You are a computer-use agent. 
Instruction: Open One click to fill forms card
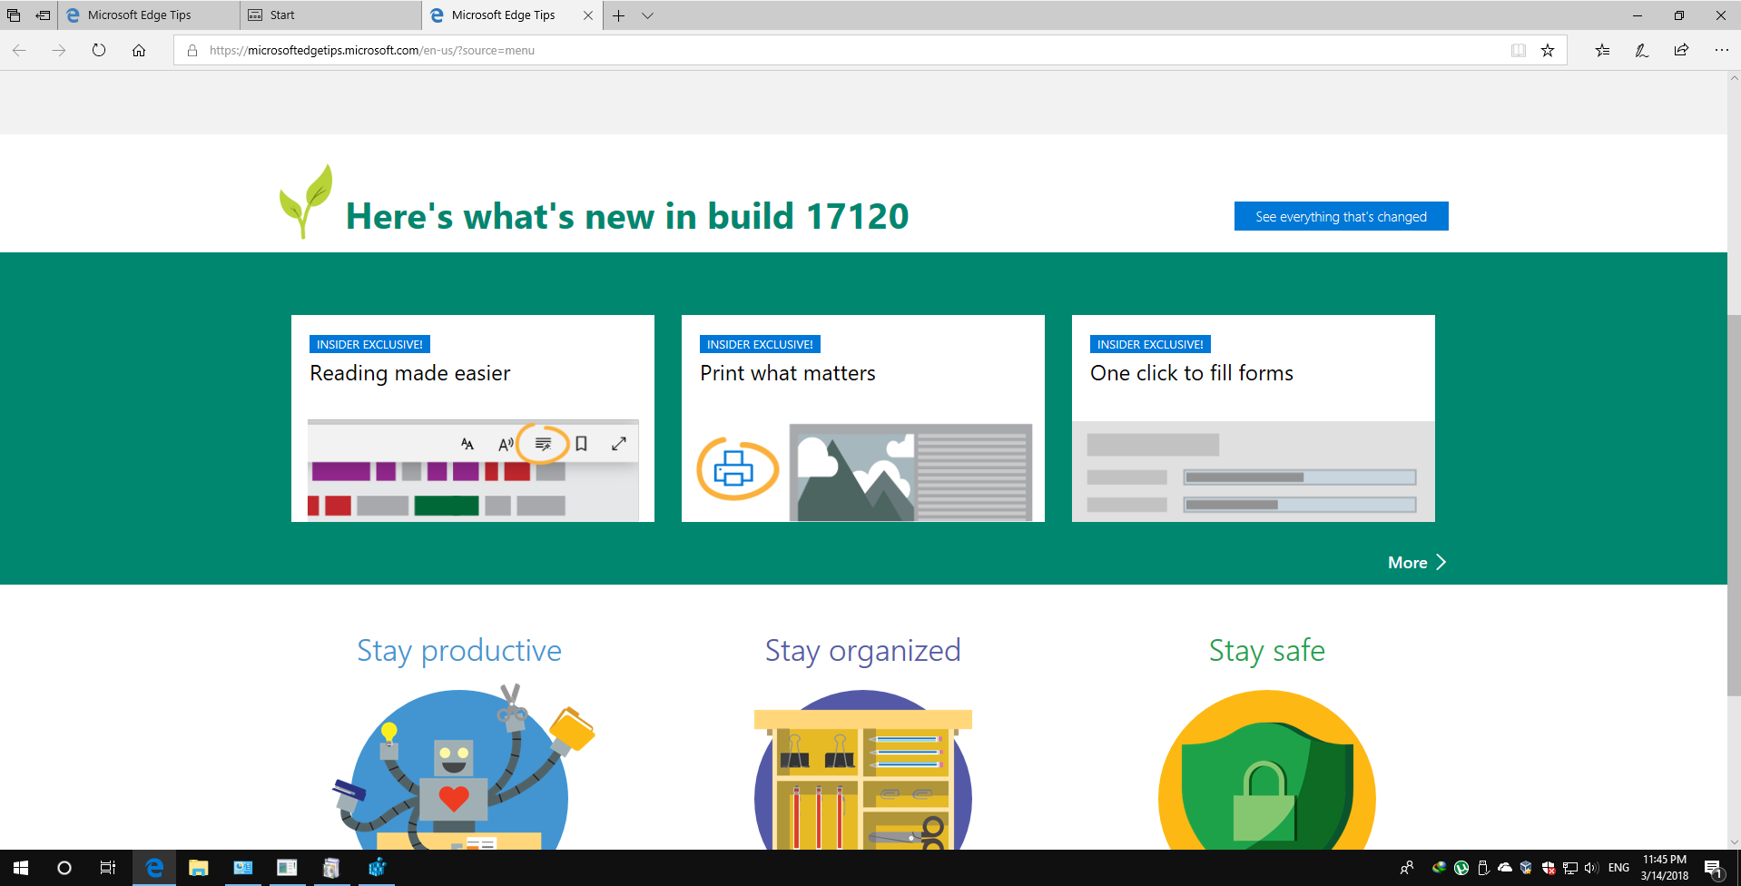(x=1254, y=418)
